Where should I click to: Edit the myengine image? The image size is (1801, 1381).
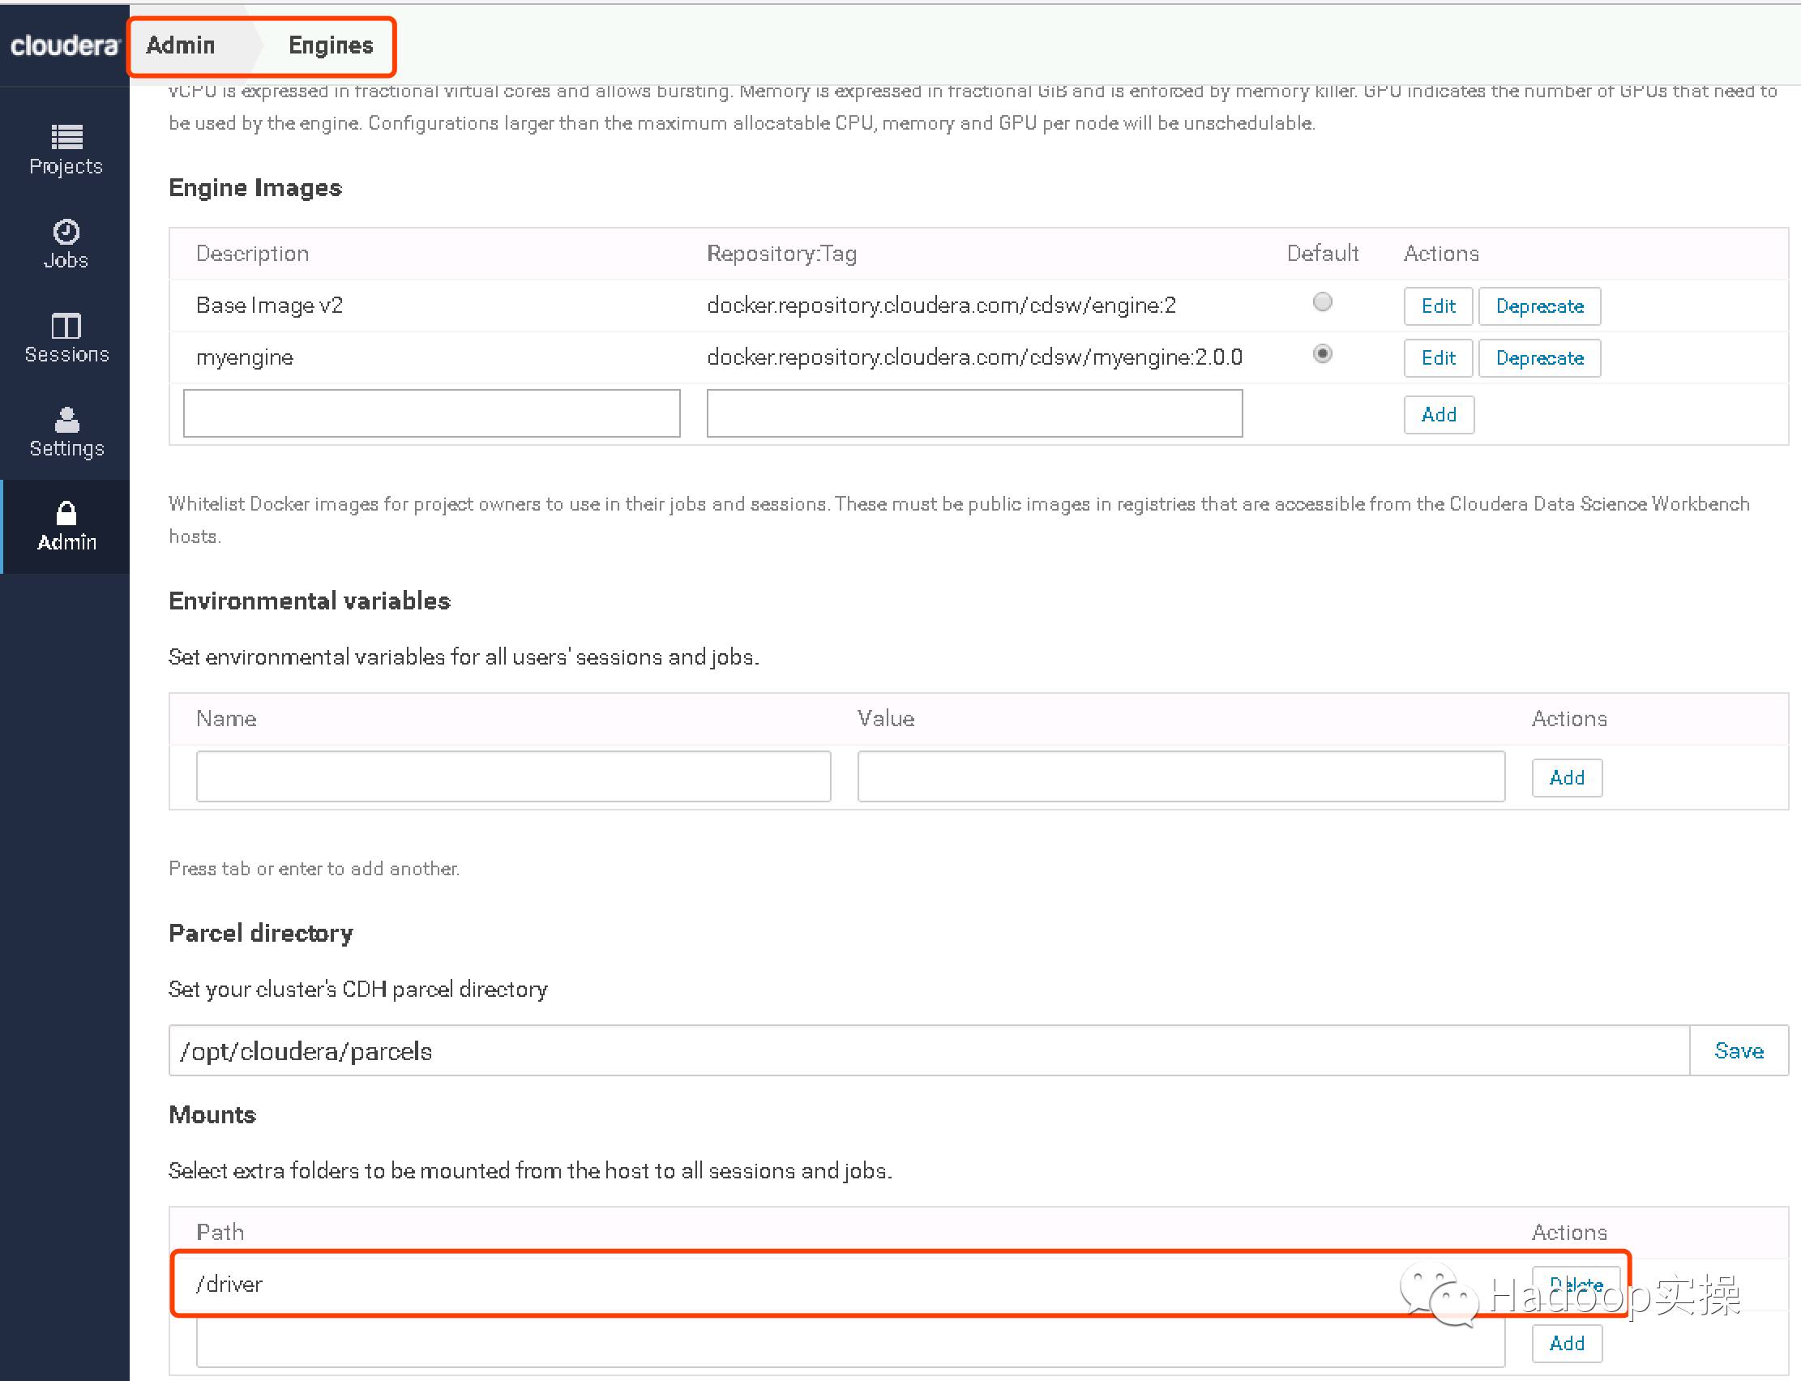click(x=1438, y=357)
